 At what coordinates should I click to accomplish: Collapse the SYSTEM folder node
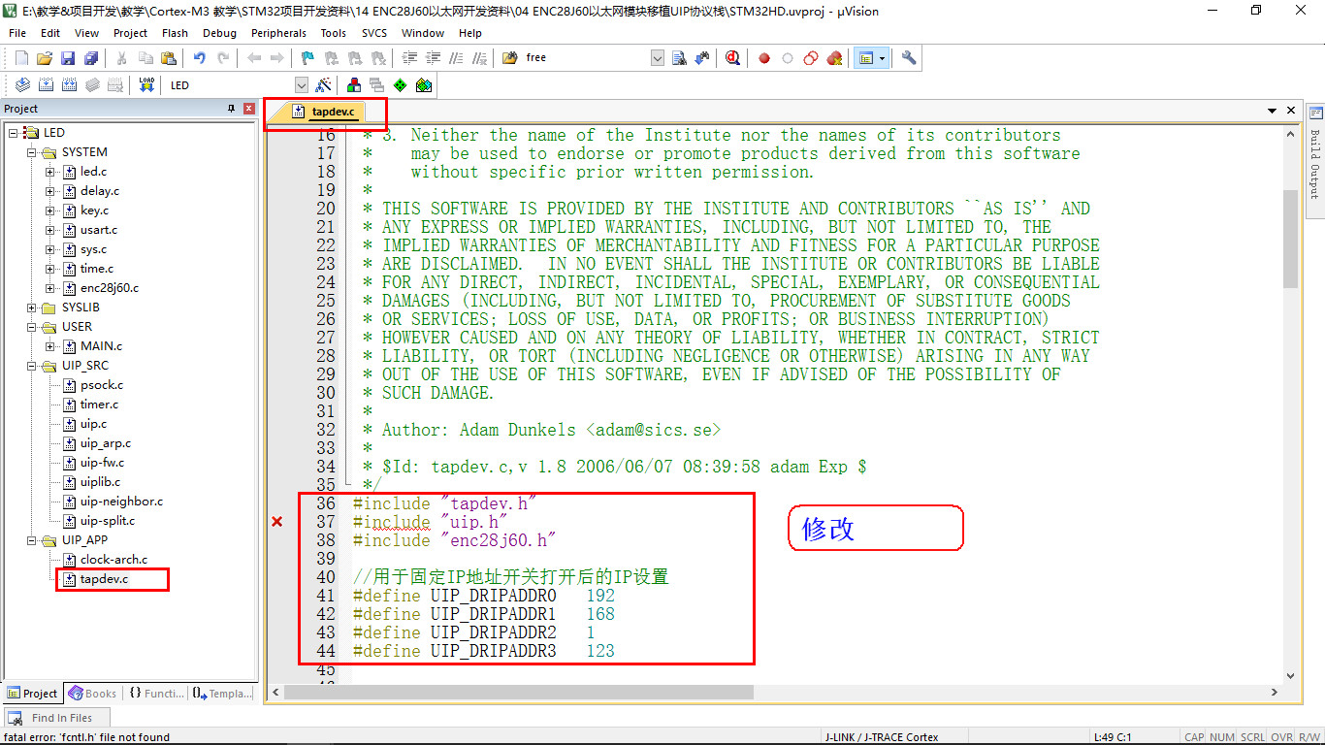tap(32, 152)
